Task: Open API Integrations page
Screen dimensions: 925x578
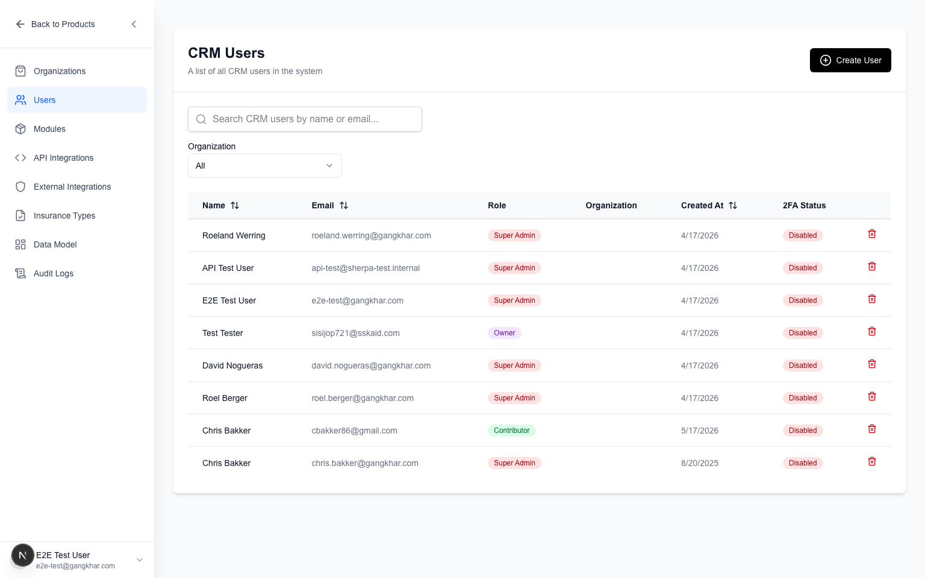Action: tap(77, 158)
